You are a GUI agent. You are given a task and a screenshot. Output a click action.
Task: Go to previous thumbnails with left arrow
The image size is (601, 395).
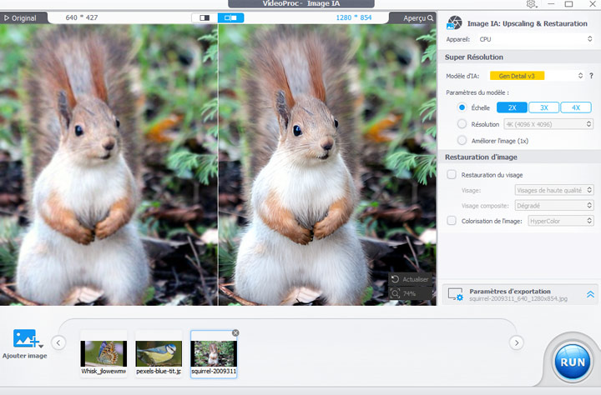58,342
